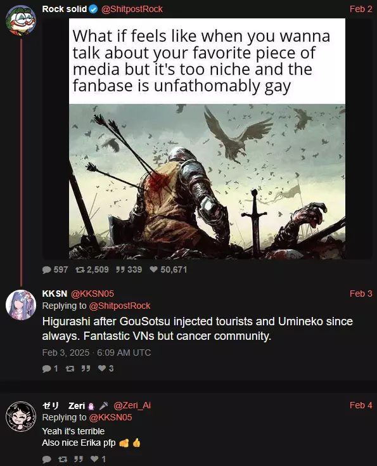Screen dimensions: 377x466
Task: Retweet the KKSN reply about Higurashi
Action: tap(70, 368)
